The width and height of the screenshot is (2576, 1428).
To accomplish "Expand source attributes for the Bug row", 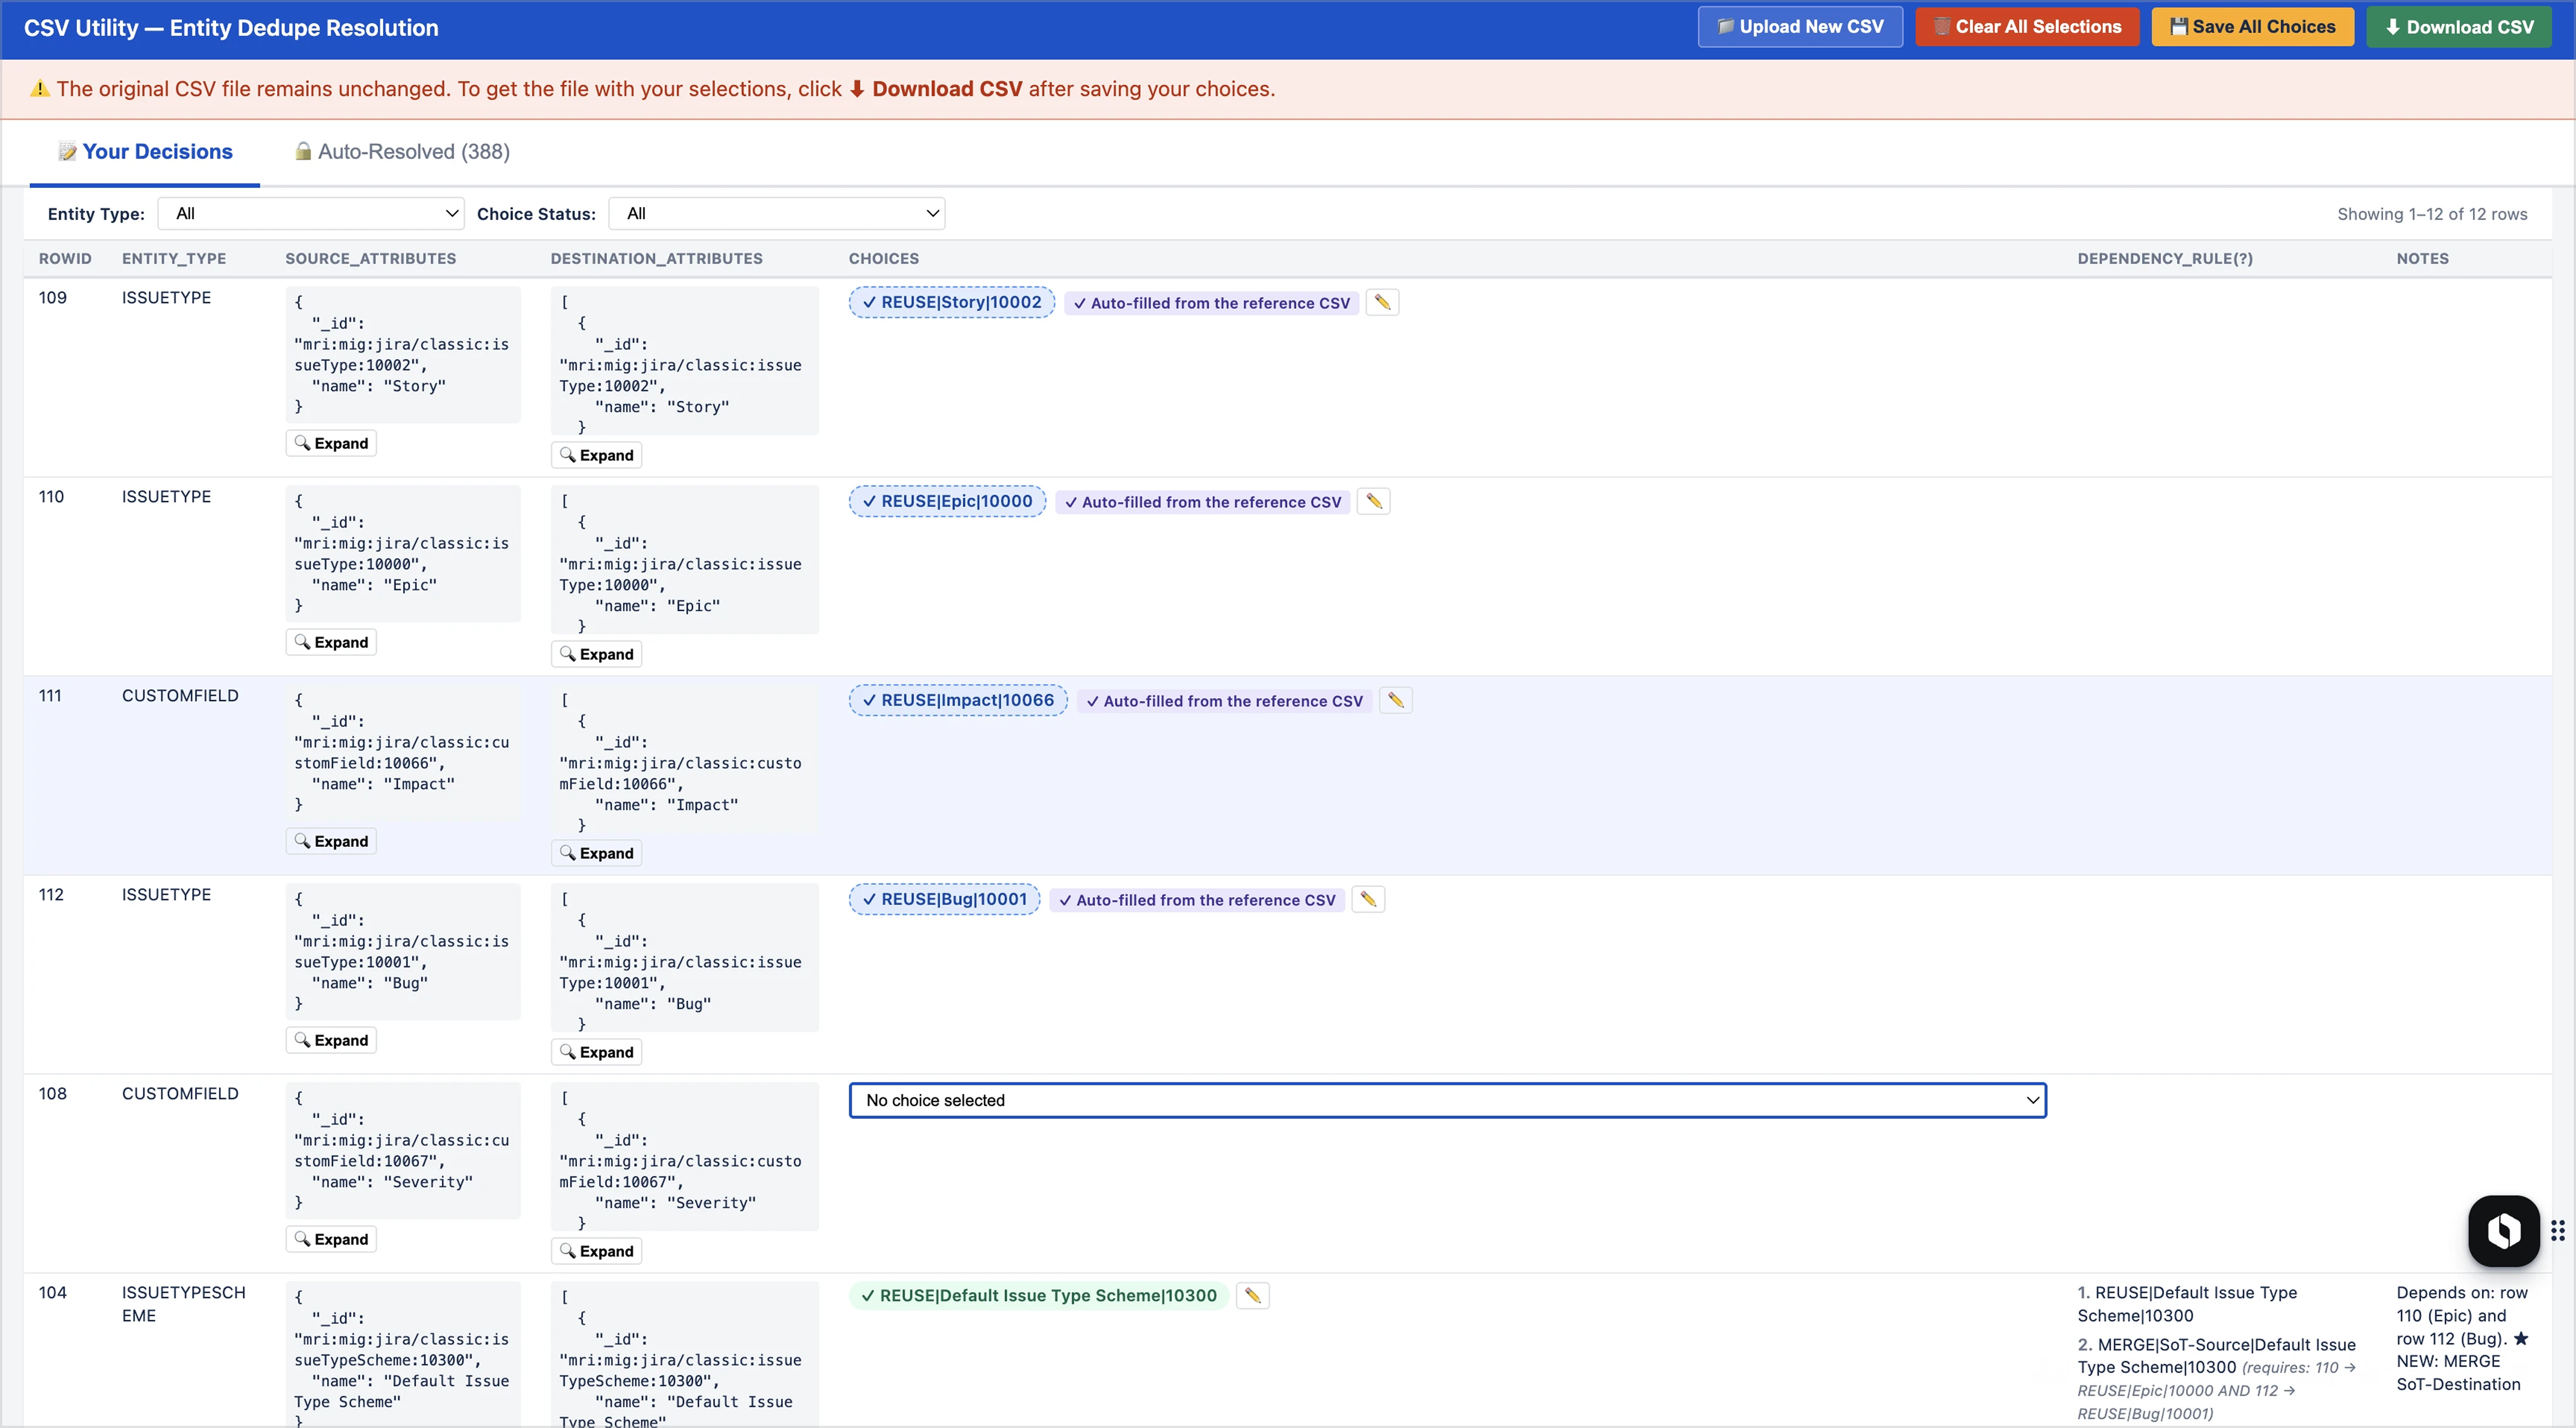I will [331, 1040].
